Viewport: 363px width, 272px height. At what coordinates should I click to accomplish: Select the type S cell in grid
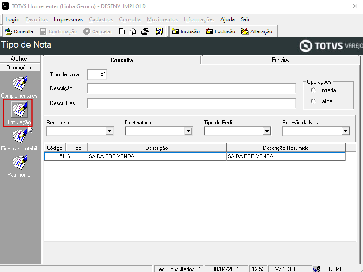[77, 156]
